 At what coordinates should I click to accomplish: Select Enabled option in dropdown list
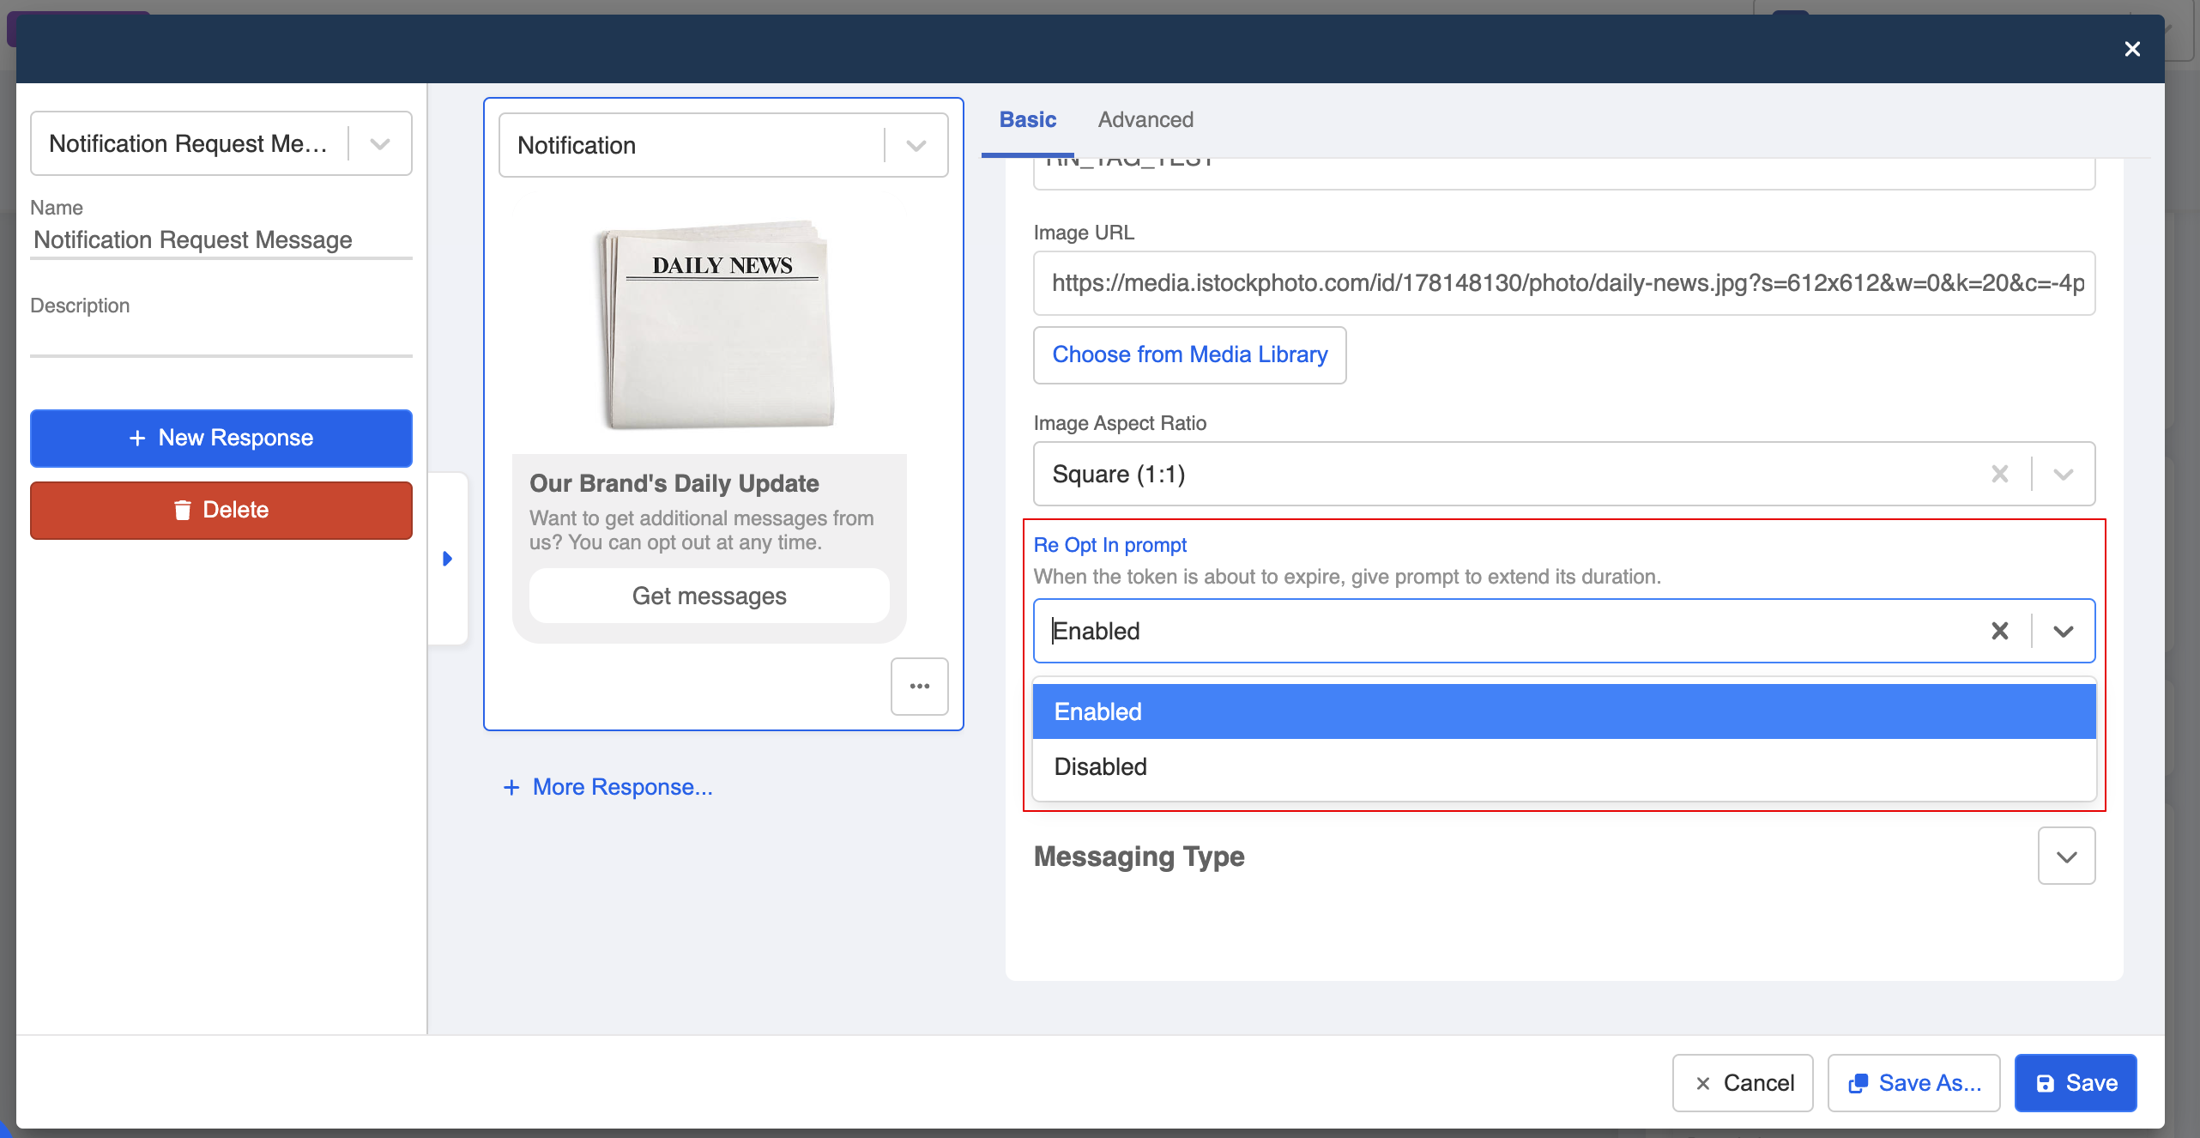(x=1563, y=711)
